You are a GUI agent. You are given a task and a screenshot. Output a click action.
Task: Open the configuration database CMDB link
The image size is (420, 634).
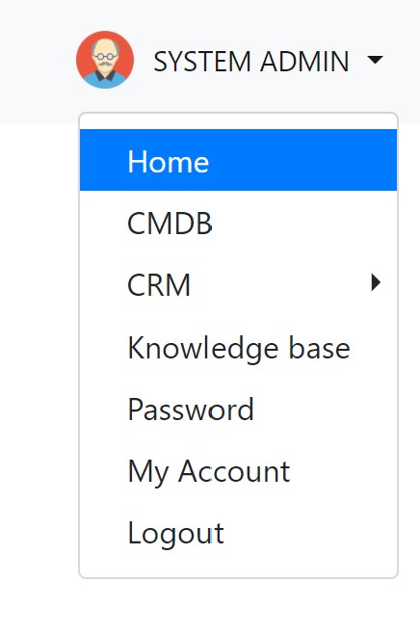coord(239,224)
